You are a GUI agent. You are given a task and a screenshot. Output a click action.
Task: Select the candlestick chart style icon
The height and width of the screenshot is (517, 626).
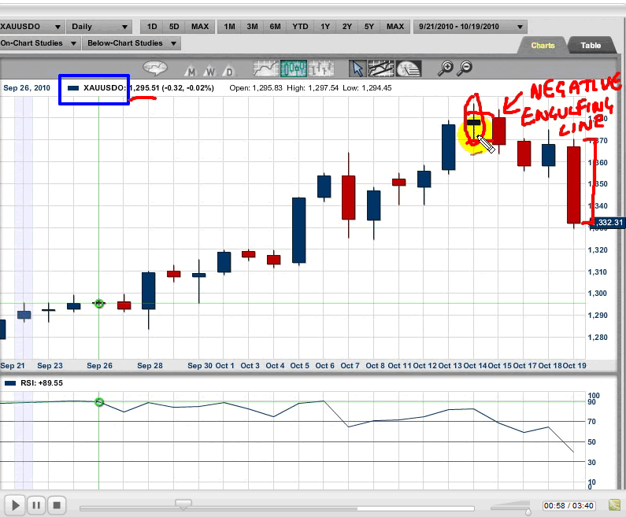click(293, 68)
